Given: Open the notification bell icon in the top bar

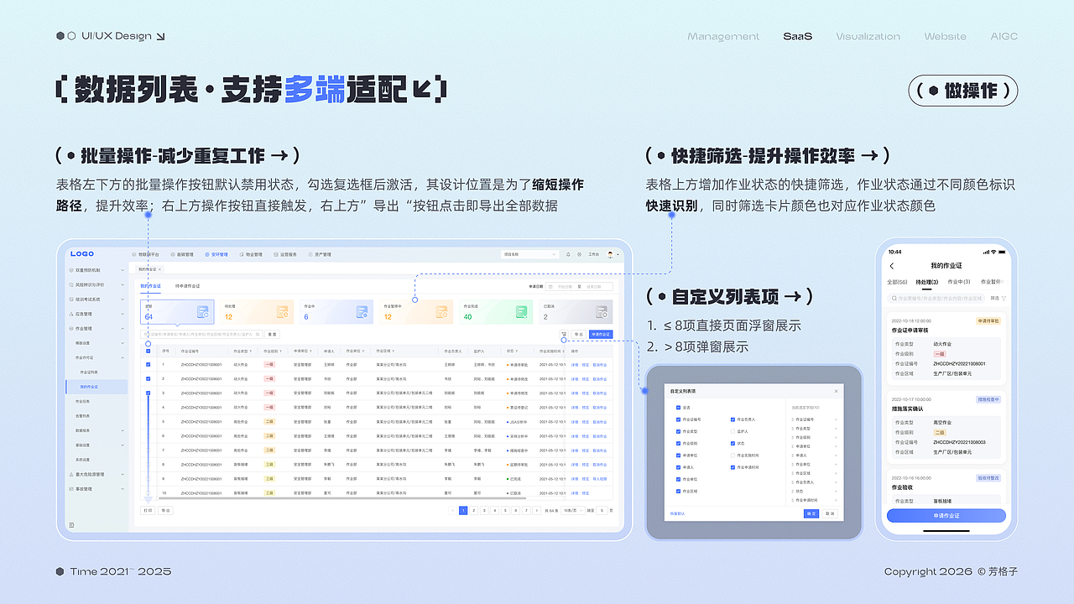Looking at the screenshot, I should [x=568, y=254].
